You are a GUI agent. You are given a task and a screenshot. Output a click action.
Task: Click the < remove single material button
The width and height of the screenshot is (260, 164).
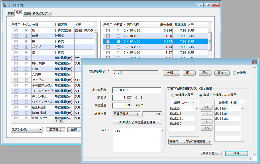pyautogui.click(x=207, y=122)
